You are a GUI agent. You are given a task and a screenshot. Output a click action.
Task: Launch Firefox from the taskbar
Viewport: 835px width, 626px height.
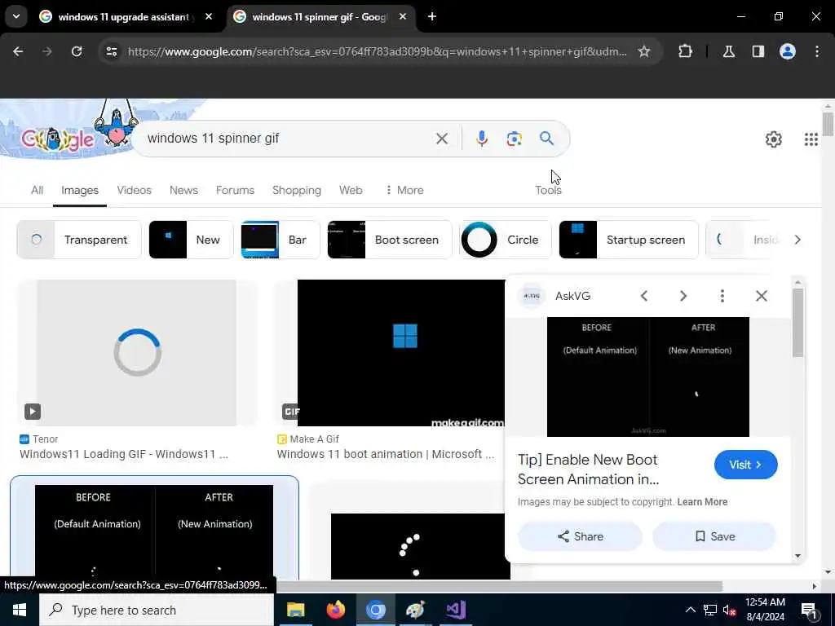tap(335, 610)
